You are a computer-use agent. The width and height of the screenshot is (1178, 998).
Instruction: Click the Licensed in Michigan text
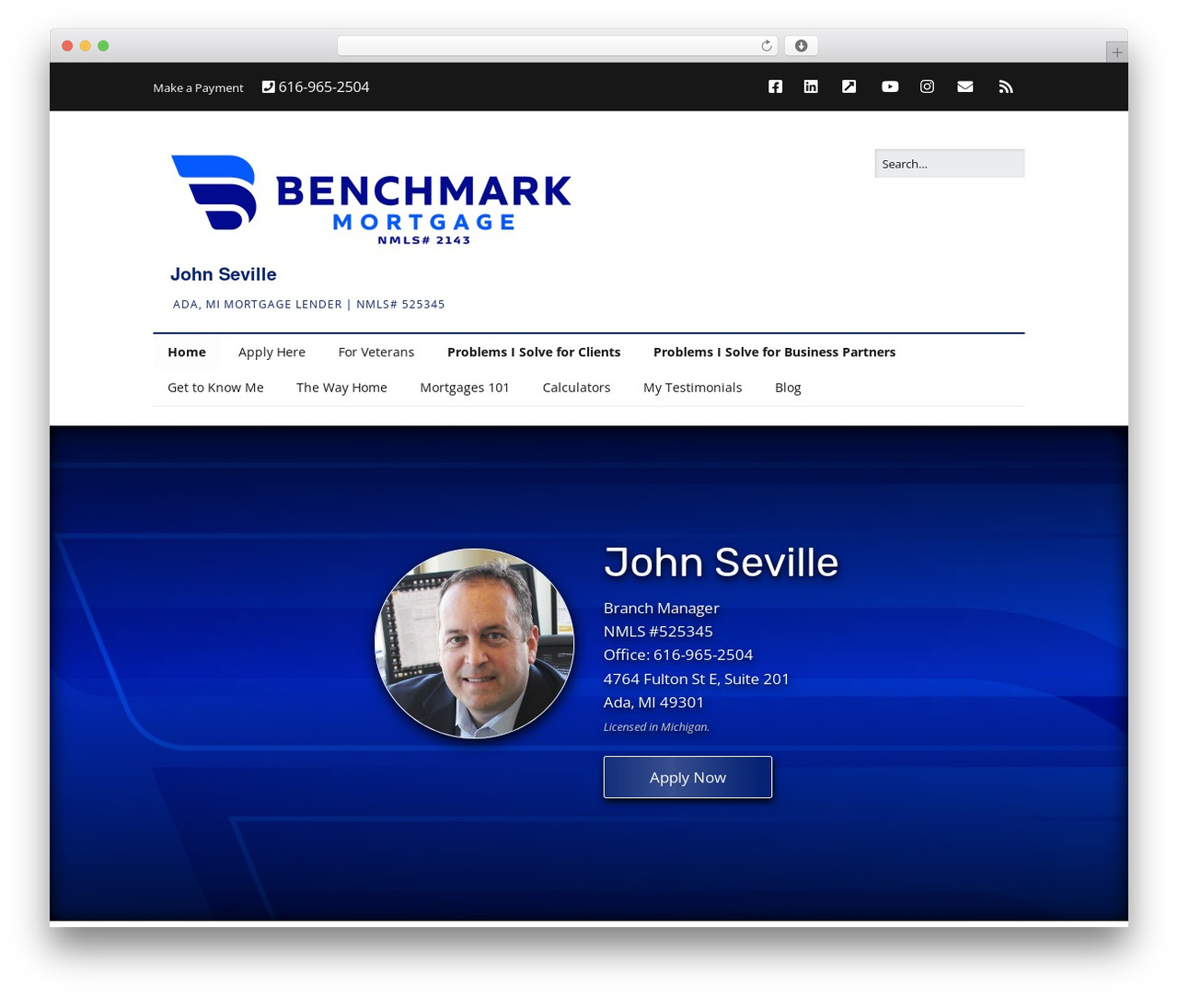[x=656, y=726]
